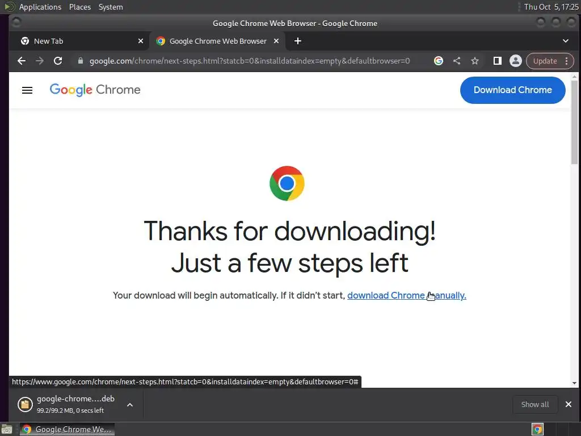Click scrollbar down arrow
The height and width of the screenshot is (436, 581).
tap(574, 383)
